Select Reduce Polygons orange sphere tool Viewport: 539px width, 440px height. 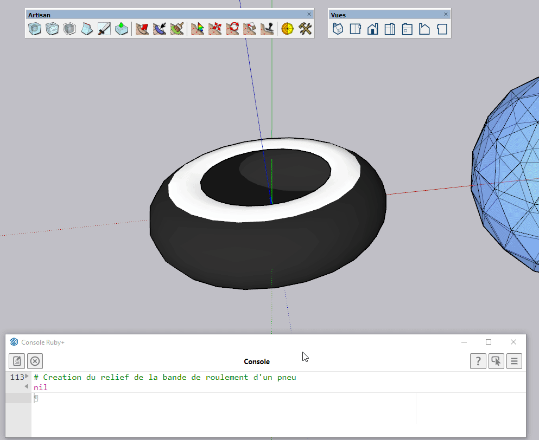point(287,29)
